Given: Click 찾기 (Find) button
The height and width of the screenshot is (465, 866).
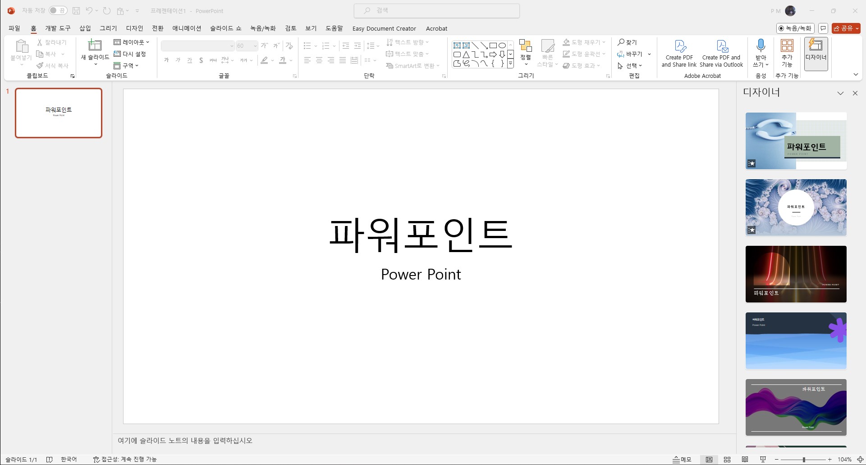Looking at the screenshot, I should pyautogui.click(x=627, y=42).
